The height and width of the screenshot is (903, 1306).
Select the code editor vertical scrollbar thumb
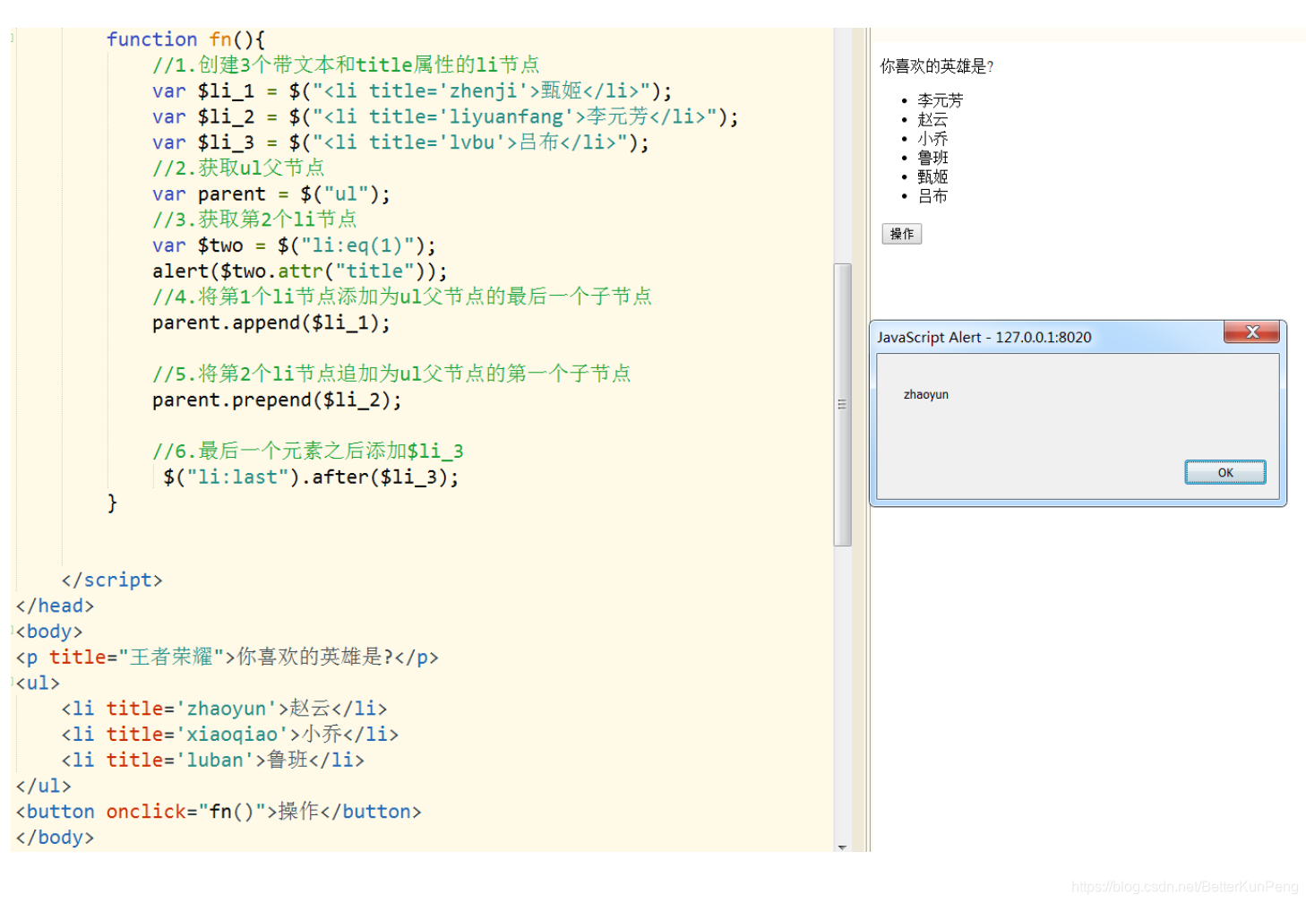(842, 404)
